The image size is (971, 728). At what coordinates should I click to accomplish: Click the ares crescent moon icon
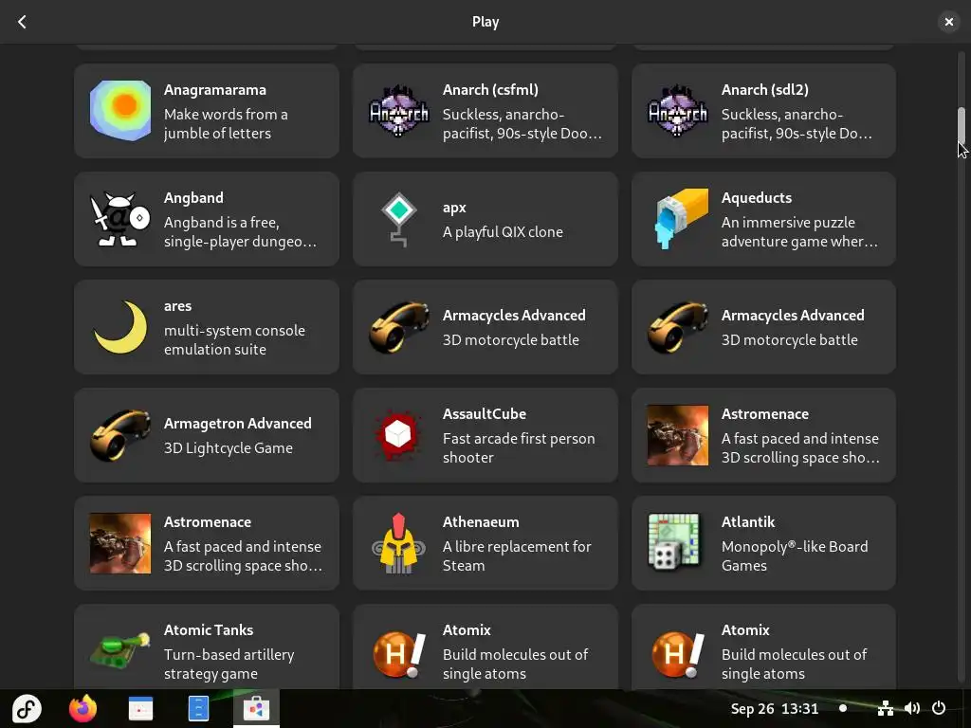point(120,327)
